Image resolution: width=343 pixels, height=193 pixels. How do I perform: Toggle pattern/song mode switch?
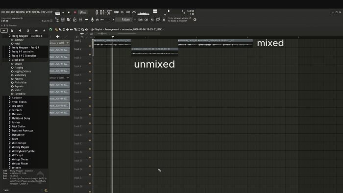point(57,13)
